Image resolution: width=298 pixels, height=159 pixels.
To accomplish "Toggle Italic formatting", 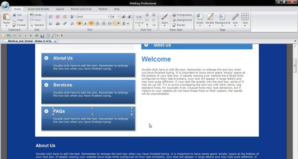I will pos(85,23).
